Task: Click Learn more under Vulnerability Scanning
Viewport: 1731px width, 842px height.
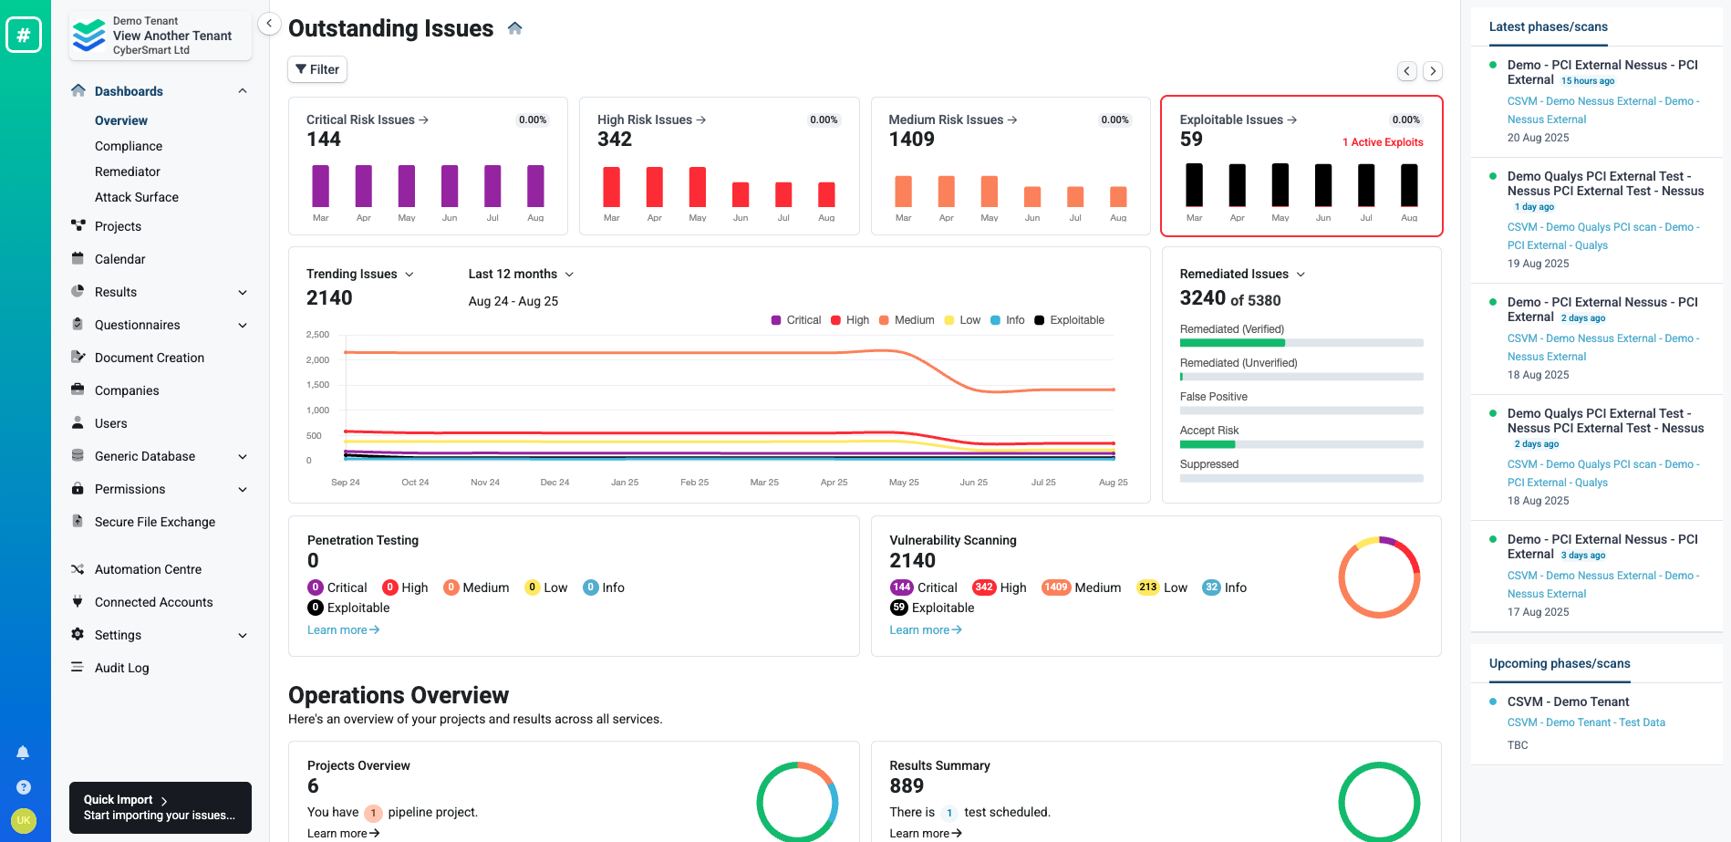Action: click(926, 630)
